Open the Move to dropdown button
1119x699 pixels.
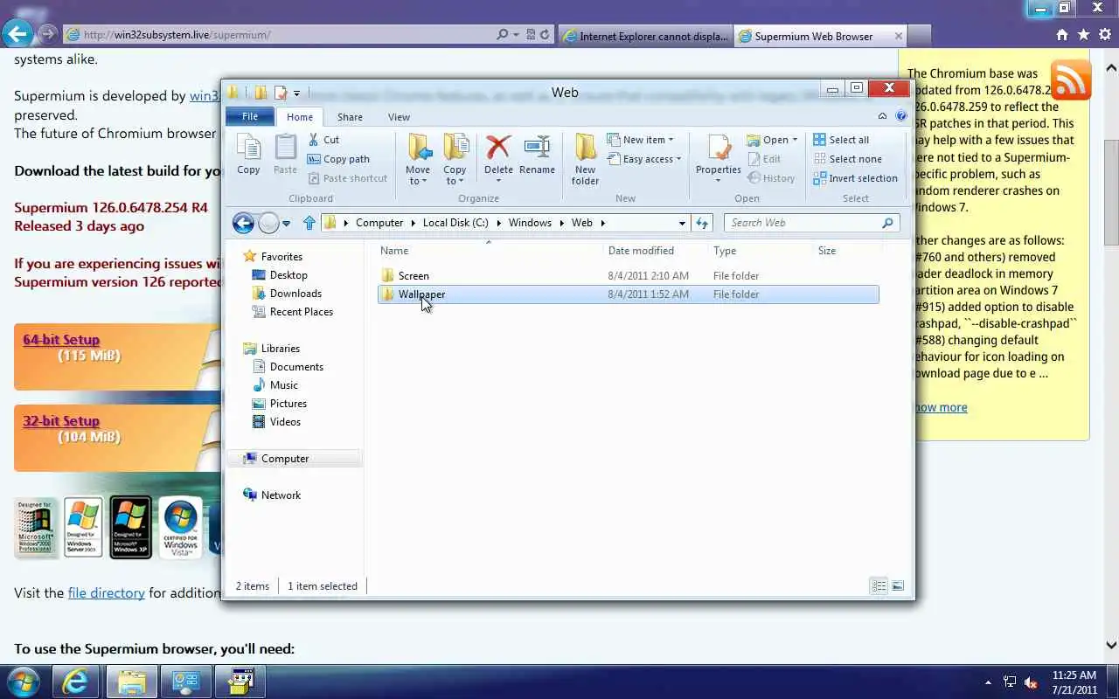tap(418, 160)
